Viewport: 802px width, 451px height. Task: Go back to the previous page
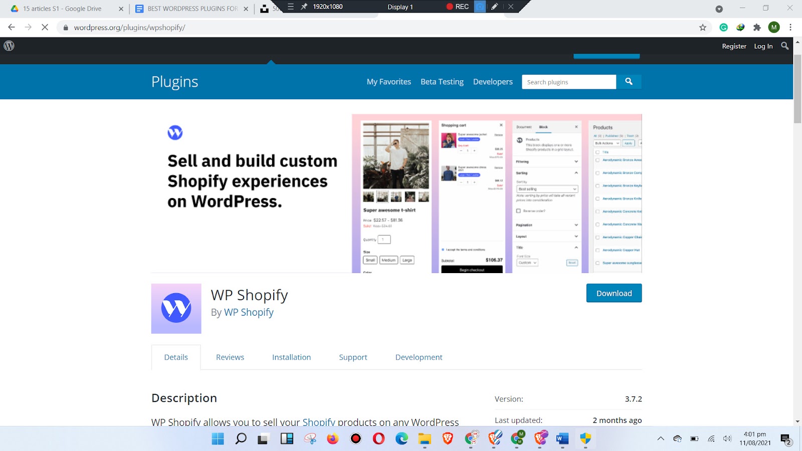tap(12, 28)
